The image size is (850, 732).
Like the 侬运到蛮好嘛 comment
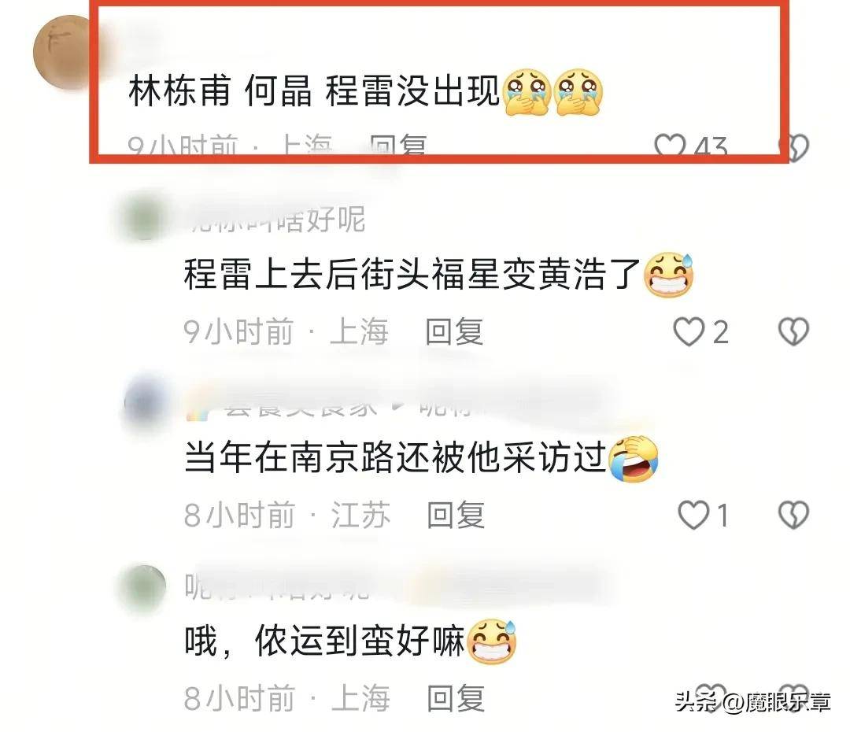(711, 697)
